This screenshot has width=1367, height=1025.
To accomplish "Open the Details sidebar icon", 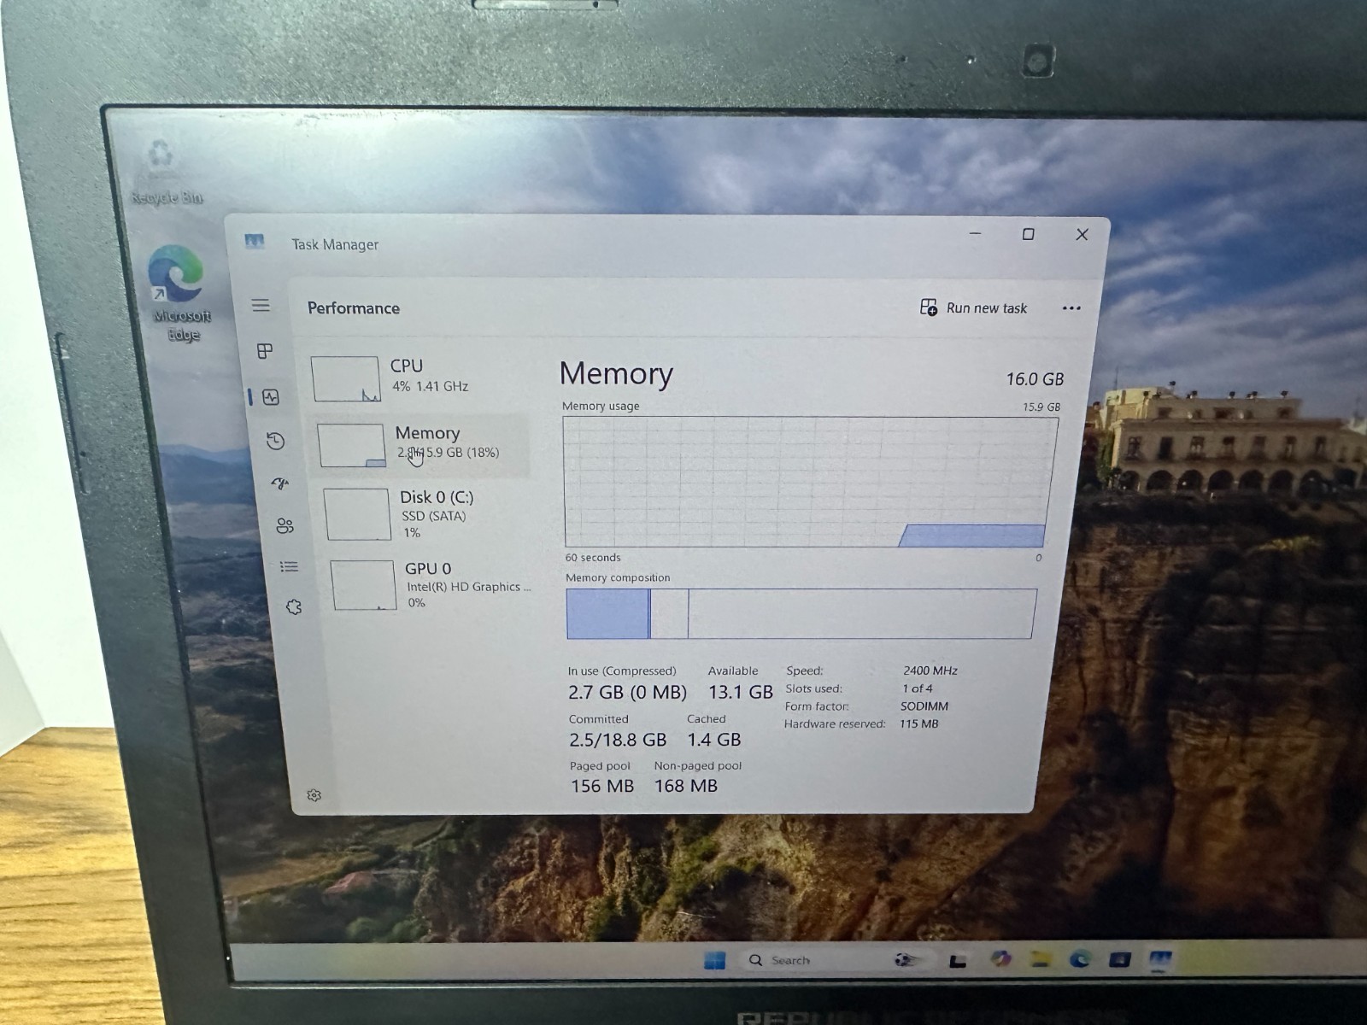I will point(289,566).
